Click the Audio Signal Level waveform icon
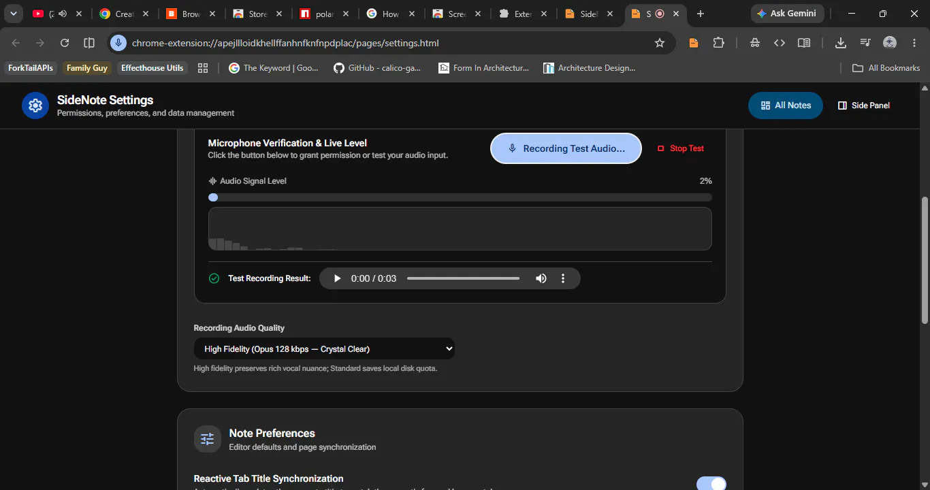The width and height of the screenshot is (930, 490). tap(212, 181)
